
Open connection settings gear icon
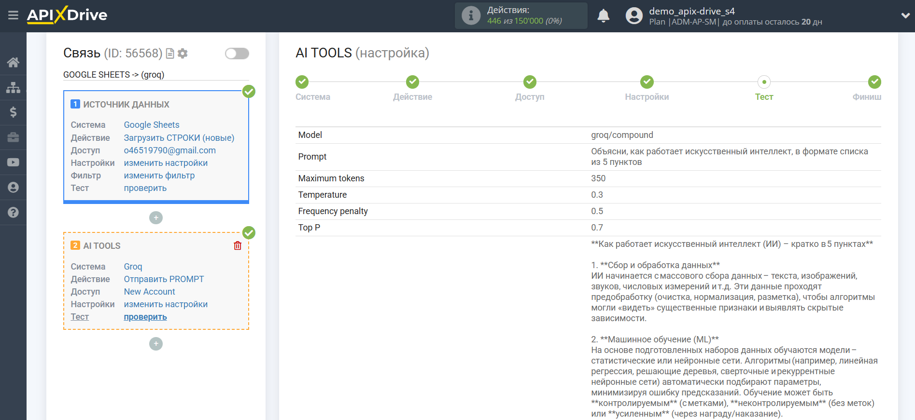click(183, 54)
